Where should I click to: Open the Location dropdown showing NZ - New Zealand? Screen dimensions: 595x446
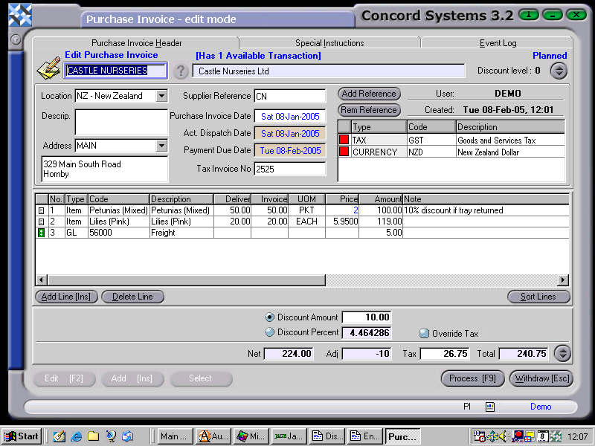162,96
